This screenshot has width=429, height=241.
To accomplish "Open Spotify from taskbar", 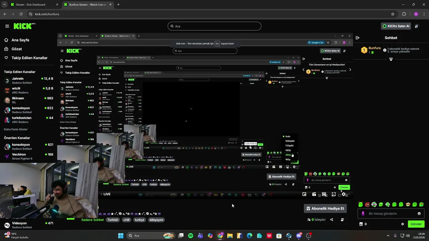I will pyautogui.click(x=191, y=236).
